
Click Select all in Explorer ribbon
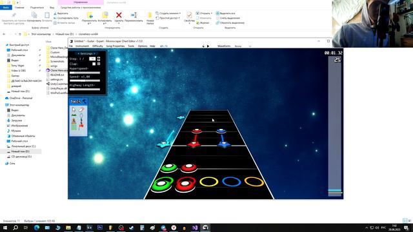pyautogui.click(x=225, y=13)
